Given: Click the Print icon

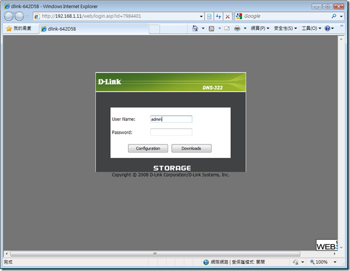Looking at the screenshot, I should (x=237, y=29).
